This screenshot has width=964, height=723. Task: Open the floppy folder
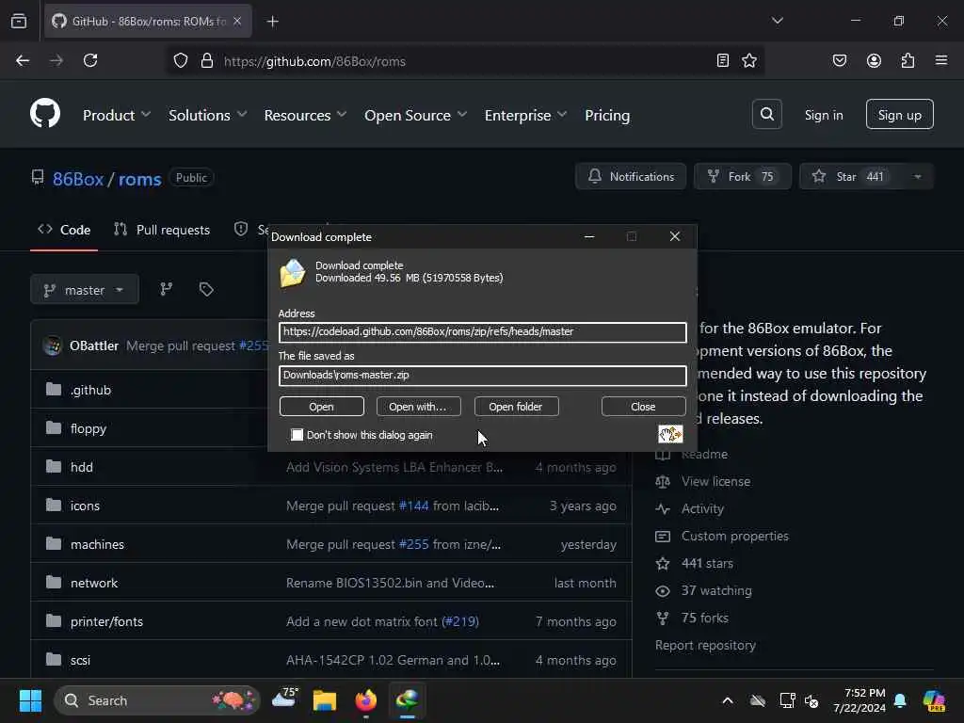click(x=88, y=428)
